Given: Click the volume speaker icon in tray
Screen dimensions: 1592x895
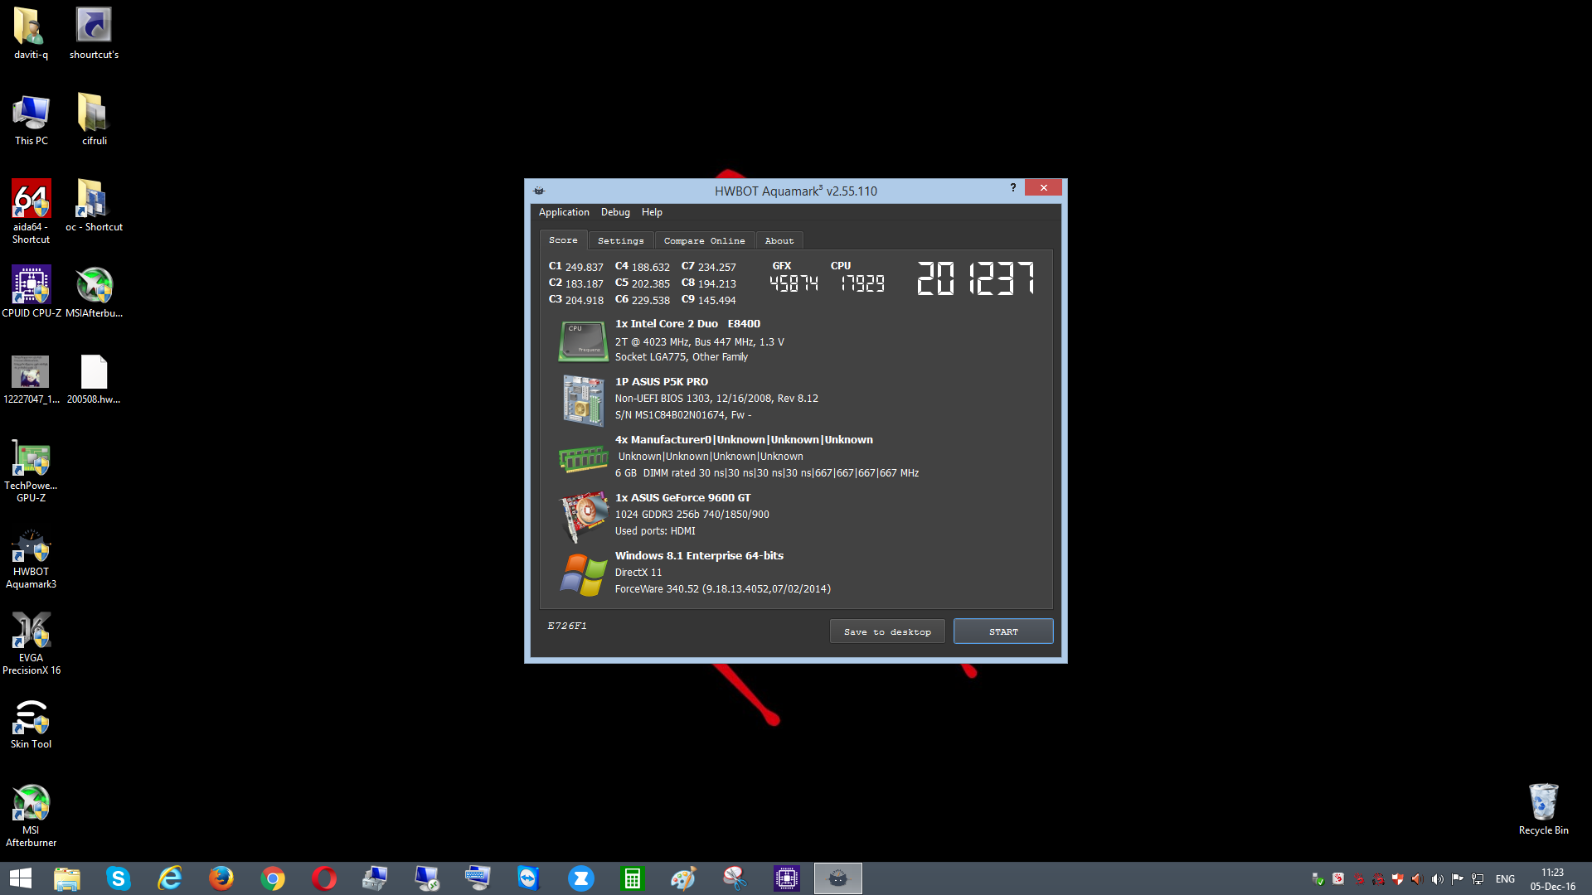Looking at the screenshot, I should click(x=1437, y=879).
